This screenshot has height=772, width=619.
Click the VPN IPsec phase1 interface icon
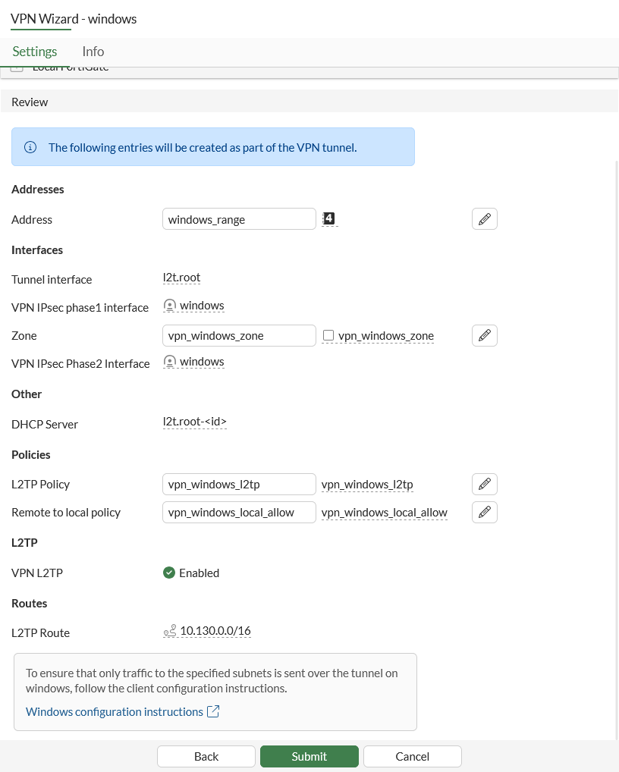170,306
